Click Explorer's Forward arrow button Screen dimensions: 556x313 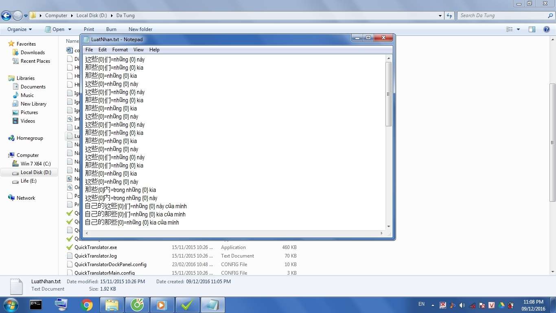(18, 15)
